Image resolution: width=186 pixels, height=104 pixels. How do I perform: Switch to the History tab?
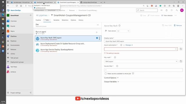pos(81,20)
